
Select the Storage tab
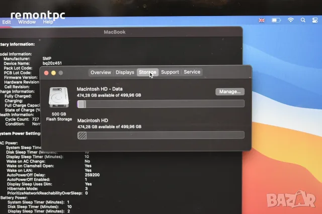[147, 72]
